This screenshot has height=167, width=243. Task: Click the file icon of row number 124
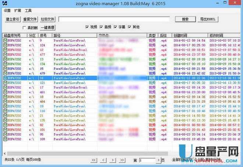click(5, 45)
